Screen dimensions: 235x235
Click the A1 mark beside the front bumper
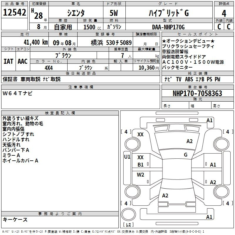[209, 120]
